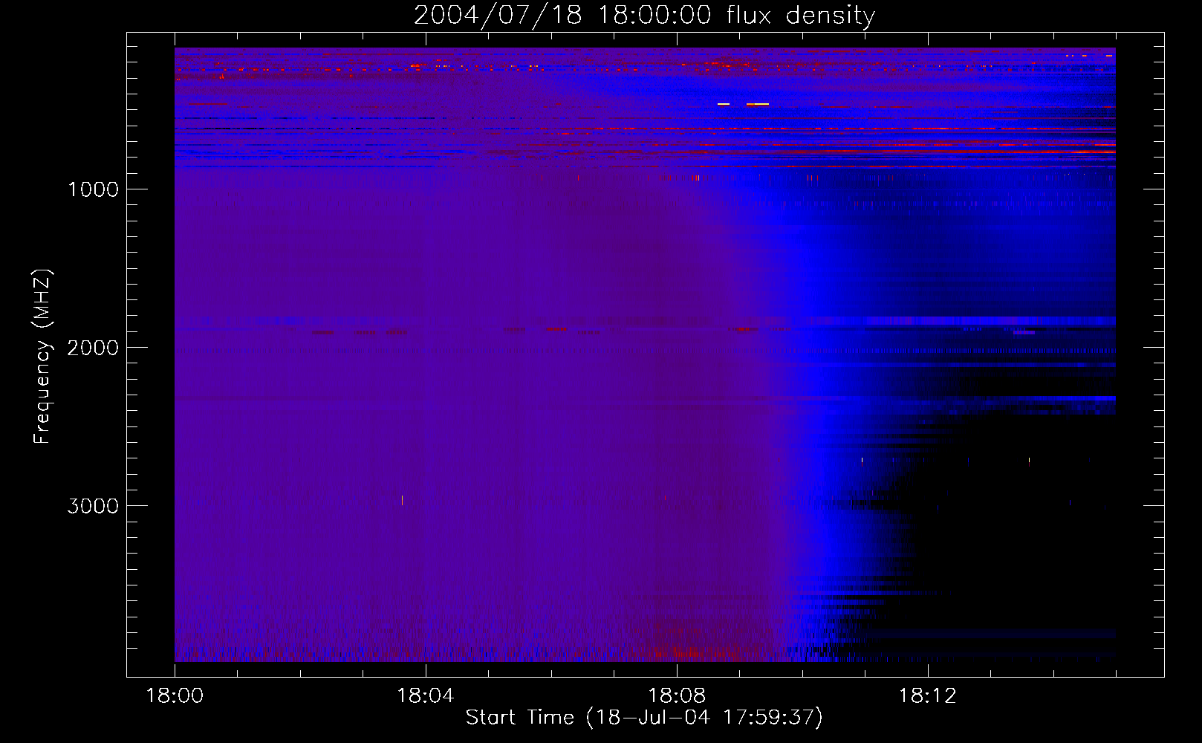This screenshot has width=1202, height=743.
Task: Click the '18:04' time axis label
Action: 425,696
